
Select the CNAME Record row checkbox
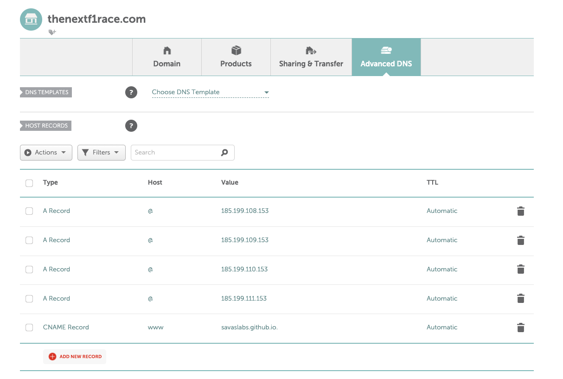coord(29,327)
